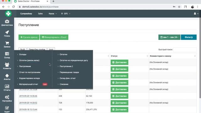Screen dimensions: 201x113
Task: Select Остатки (реком.запас) submenu item
Action: point(29,60)
